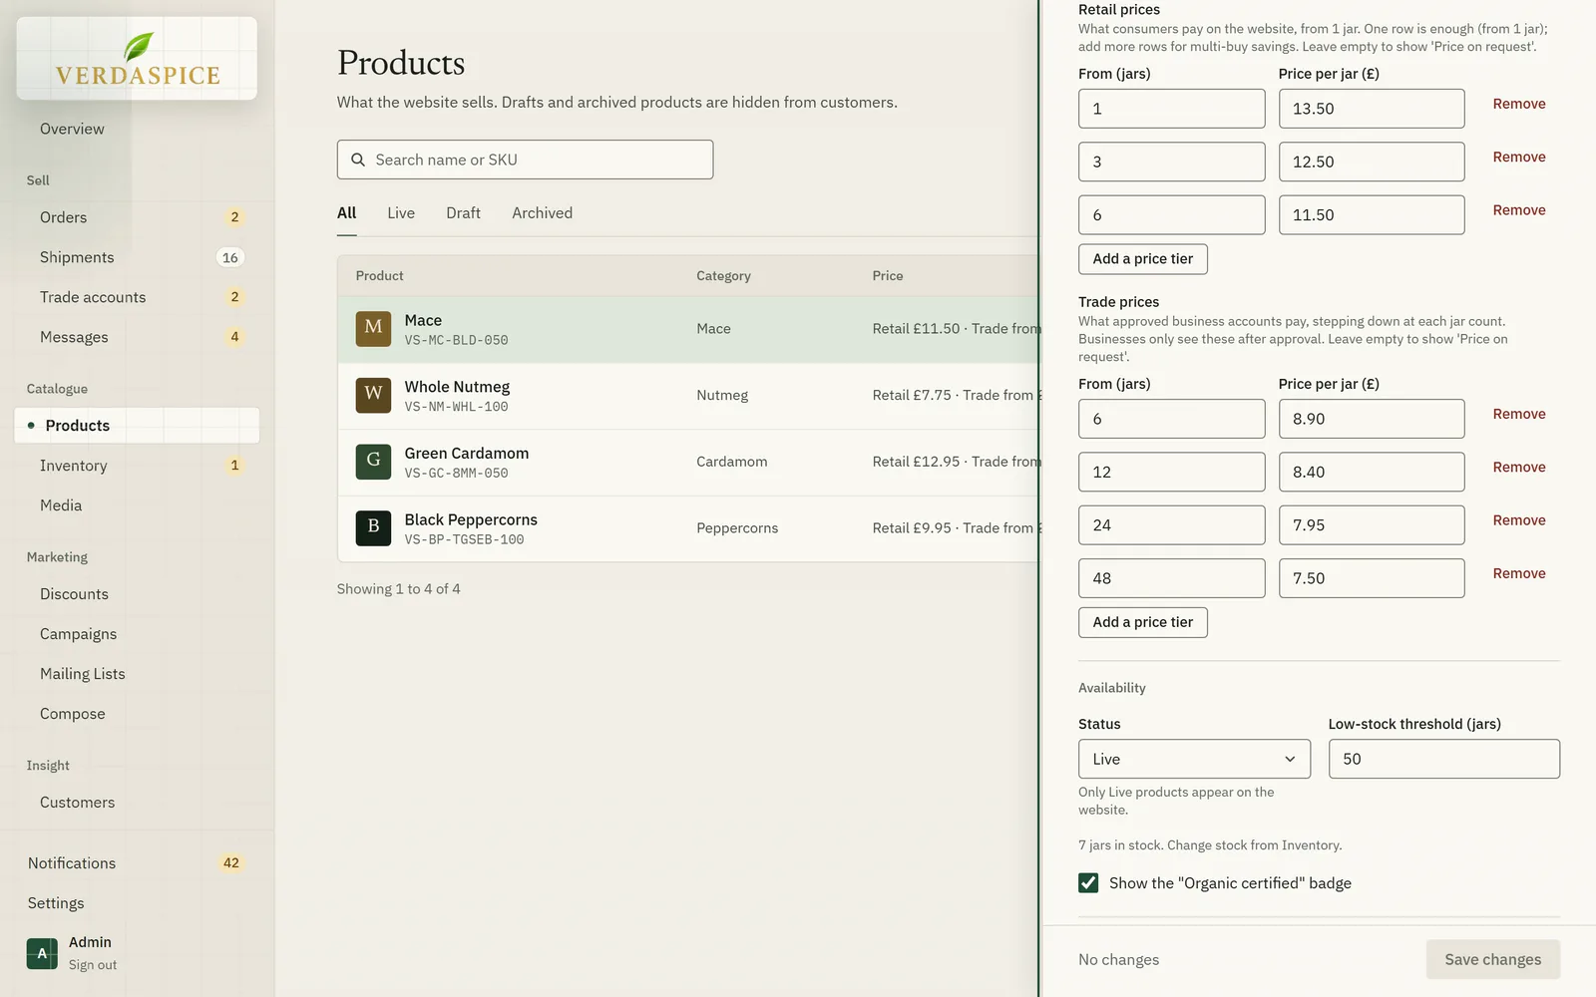Open Overview in the sidebar
The height and width of the screenshot is (997, 1596).
click(72, 129)
